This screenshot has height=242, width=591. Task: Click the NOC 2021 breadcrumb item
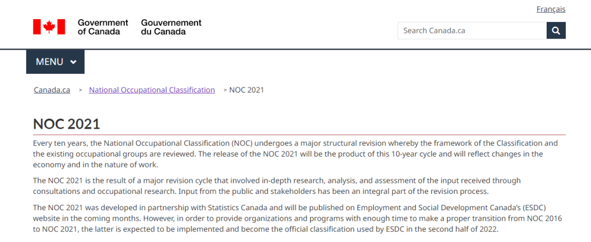point(246,90)
